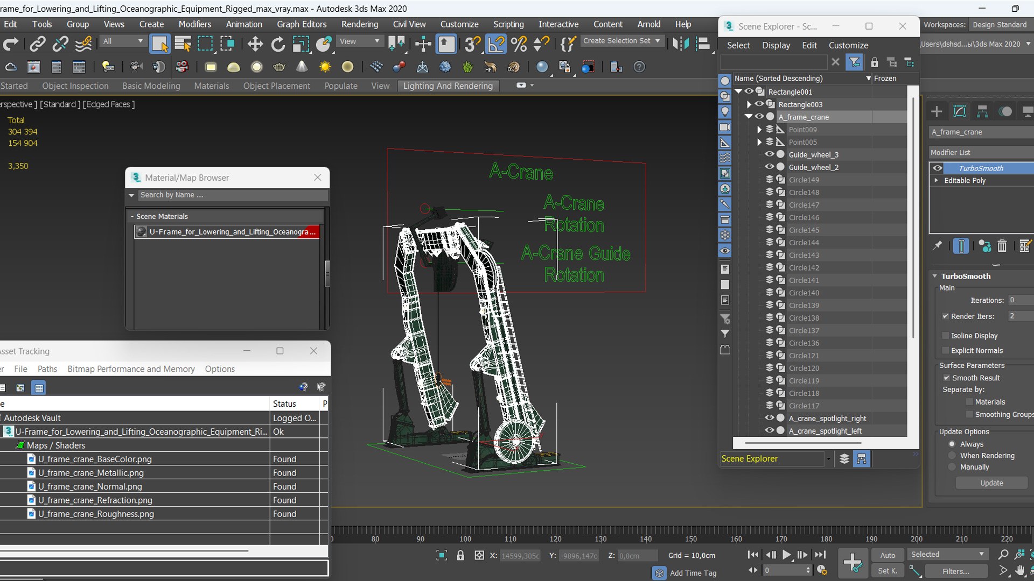Click the Sun light icon in ribbon
The height and width of the screenshot is (581, 1034).
pyautogui.click(x=325, y=67)
